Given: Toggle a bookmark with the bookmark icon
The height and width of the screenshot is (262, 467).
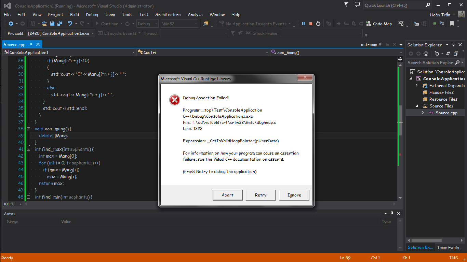Looking at the screenshot, I should point(452,24).
